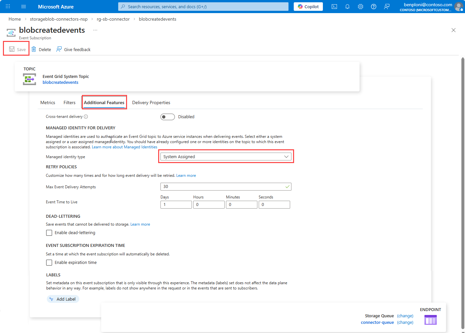The height and width of the screenshot is (333, 465).
Task: Click the Add Label tag icon
Action: click(x=51, y=299)
